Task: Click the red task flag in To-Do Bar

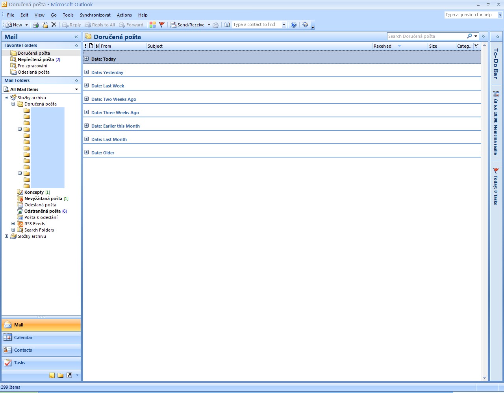Action: pos(496,171)
